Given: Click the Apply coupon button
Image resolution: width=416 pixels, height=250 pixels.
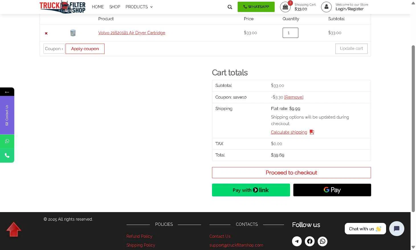Looking at the screenshot, I should (85, 49).
